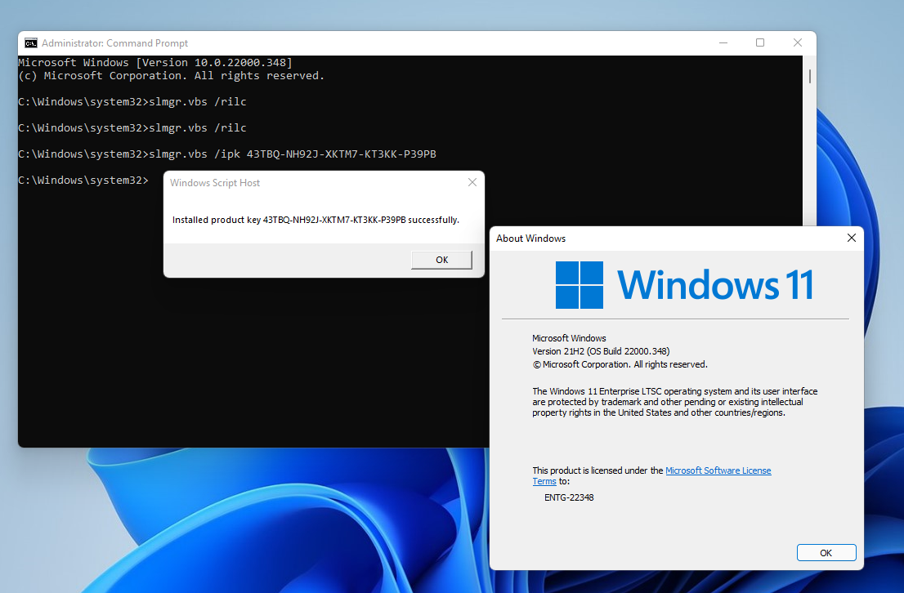The width and height of the screenshot is (904, 593).
Task: Click the Windows 11 Enterprise LTSC paragraph
Action: (674, 402)
